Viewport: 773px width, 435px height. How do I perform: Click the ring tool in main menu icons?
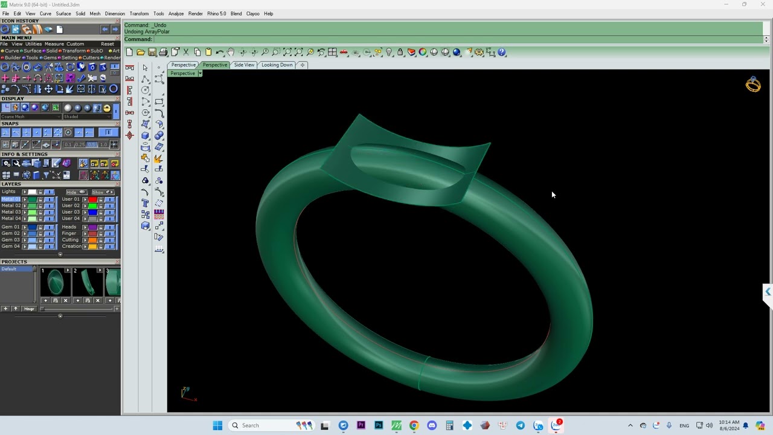pyautogui.click(x=5, y=67)
